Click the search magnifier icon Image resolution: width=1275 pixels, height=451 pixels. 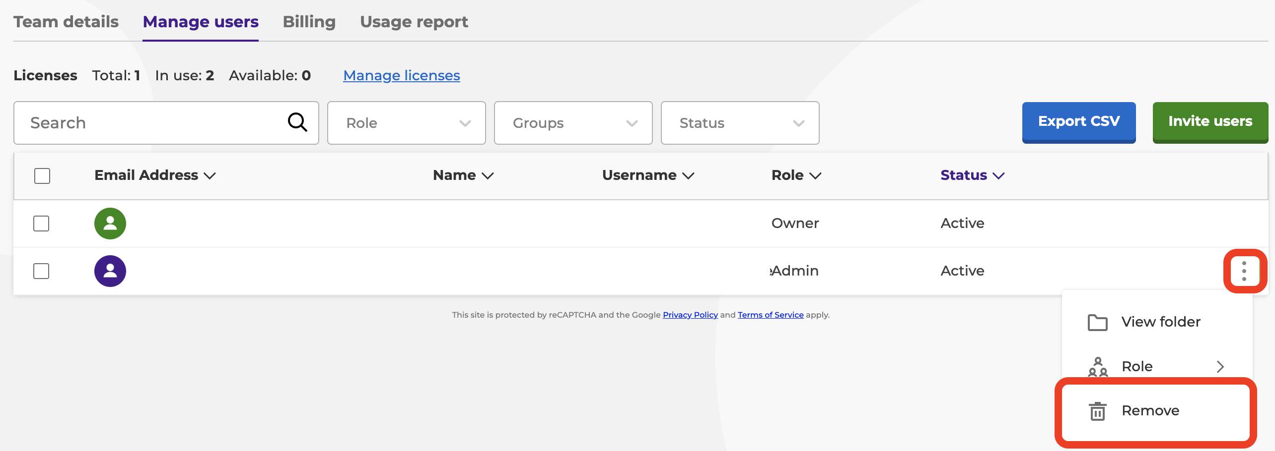coord(297,122)
